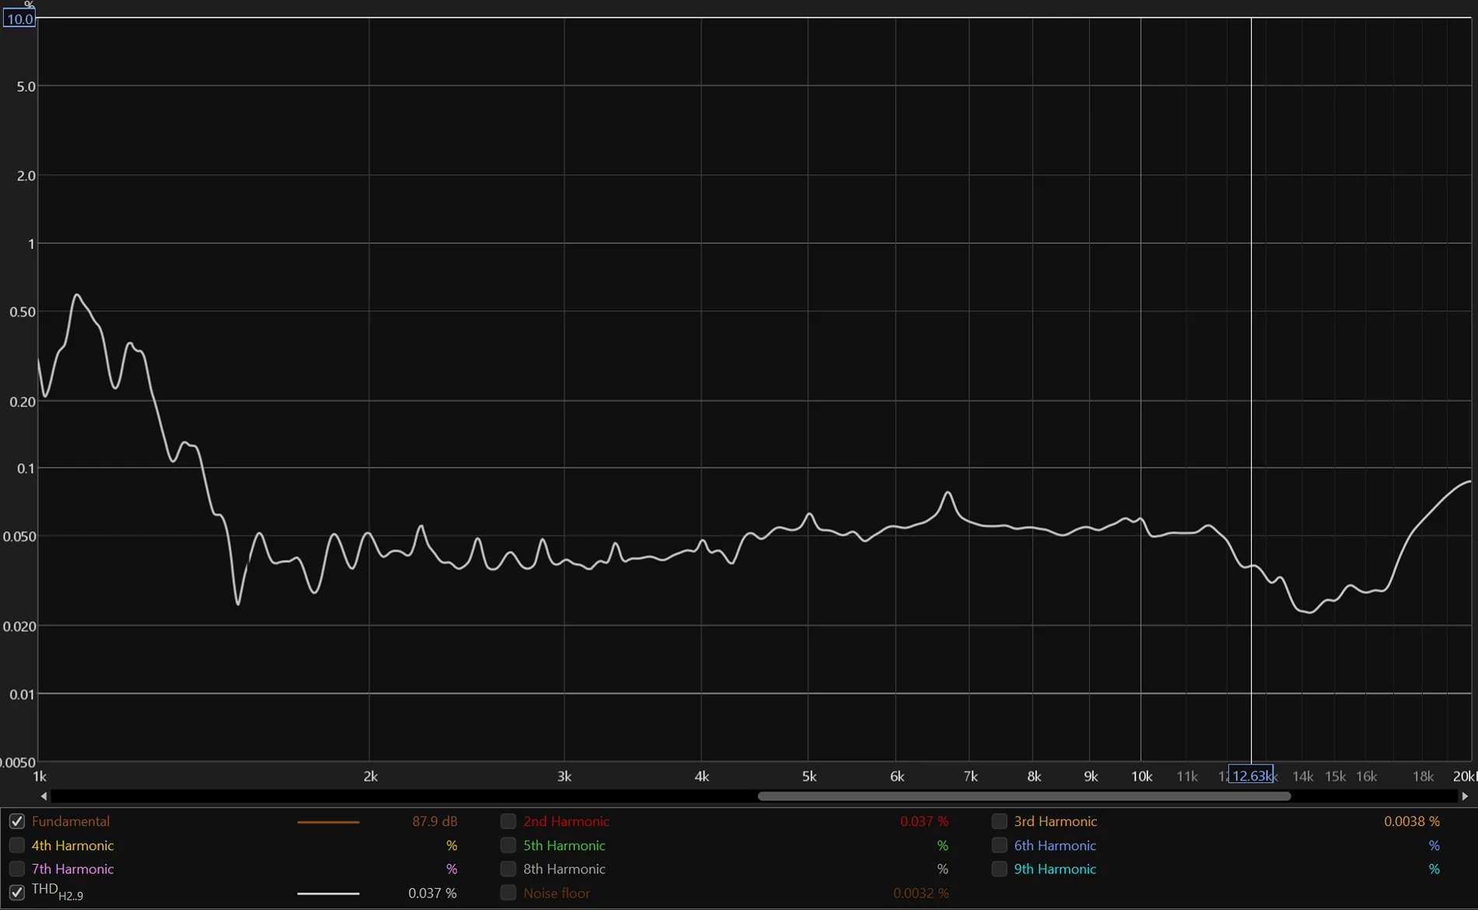Click the right scroll arrow below the graph

pyautogui.click(x=1465, y=796)
